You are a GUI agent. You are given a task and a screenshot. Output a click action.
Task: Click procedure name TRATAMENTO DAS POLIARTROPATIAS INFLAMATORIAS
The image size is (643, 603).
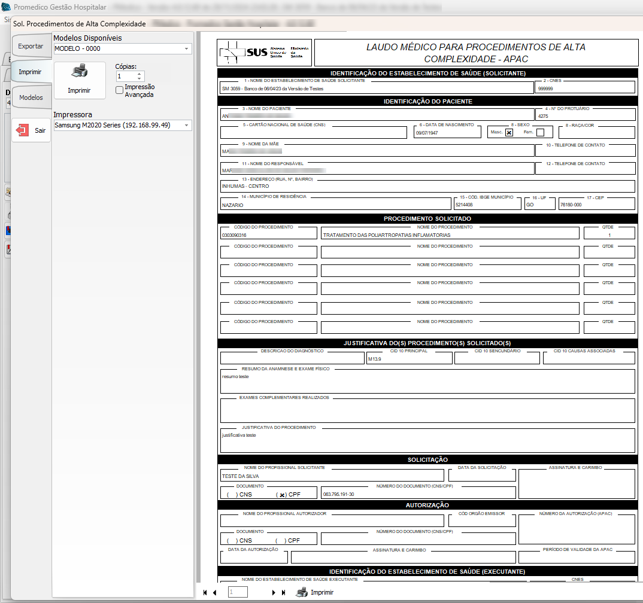pos(387,235)
